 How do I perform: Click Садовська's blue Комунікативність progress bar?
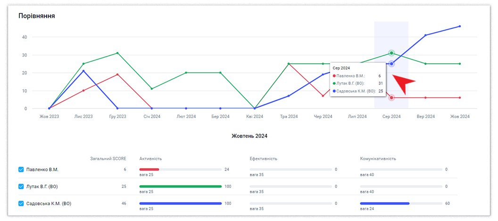[384, 204]
